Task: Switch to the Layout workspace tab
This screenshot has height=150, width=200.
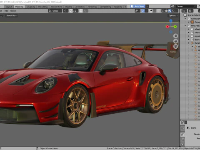Action: (9, 7)
